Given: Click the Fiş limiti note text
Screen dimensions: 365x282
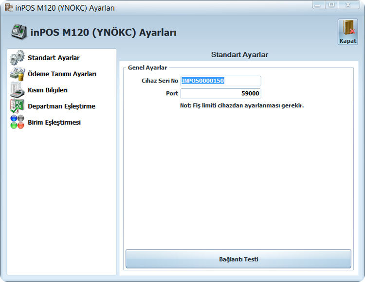Looking at the screenshot, I should (x=242, y=106).
